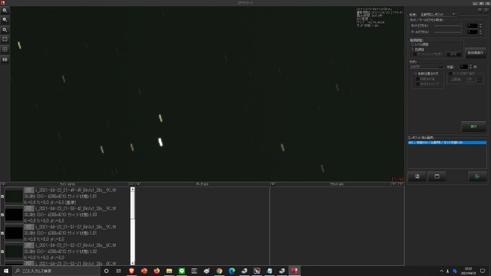The width and height of the screenshot is (491, 276).
Task: Open the LINE app from the taskbar
Action: click(x=182, y=271)
